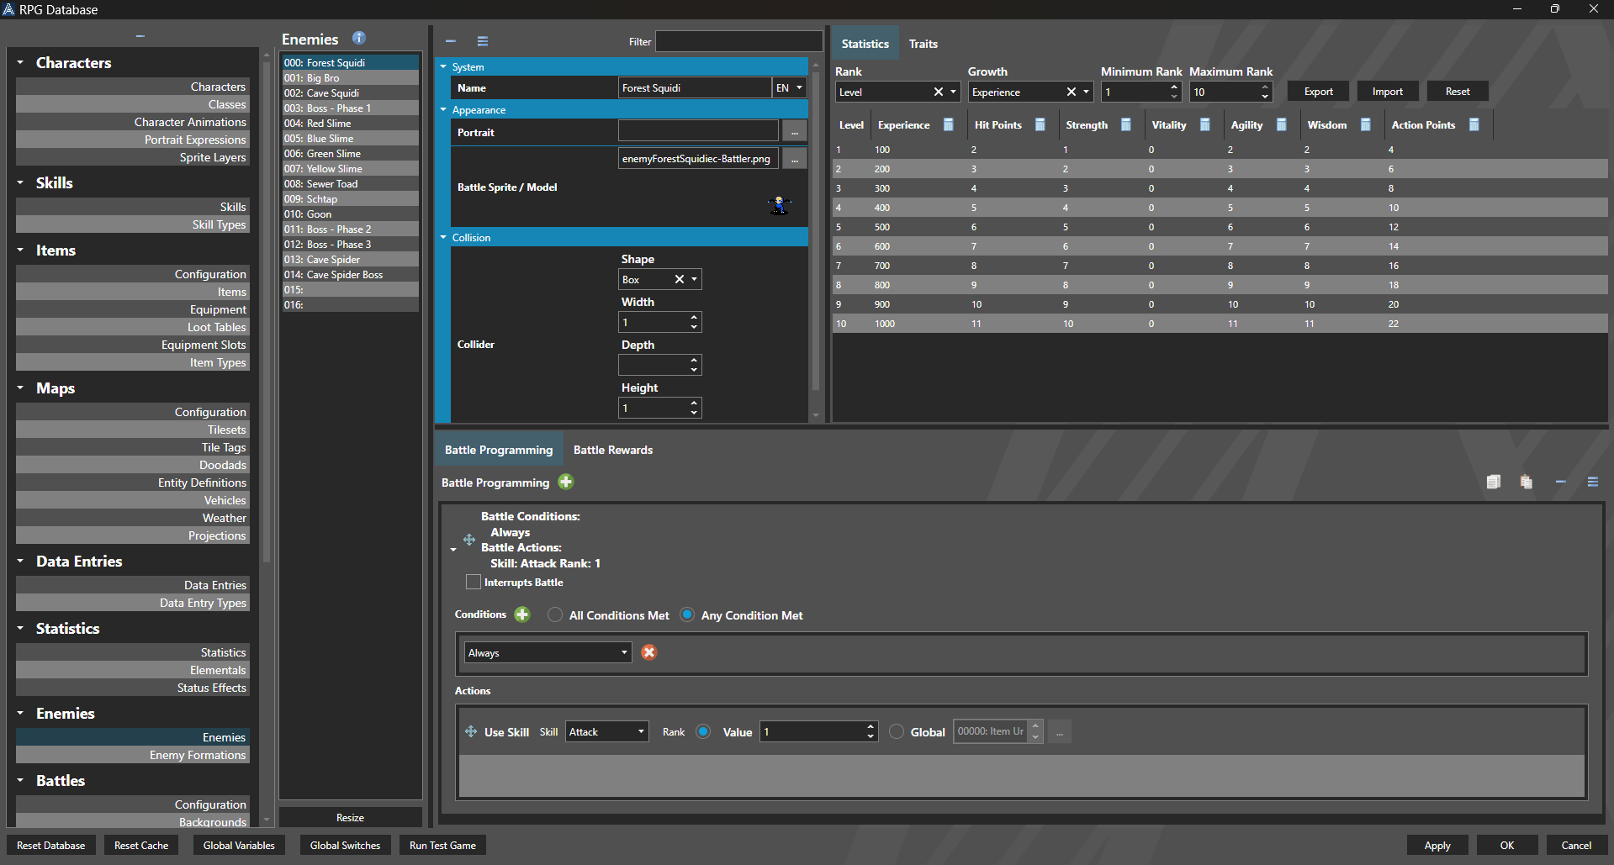
Task: Click the Hit Points column calculator icon
Action: (x=1040, y=124)
